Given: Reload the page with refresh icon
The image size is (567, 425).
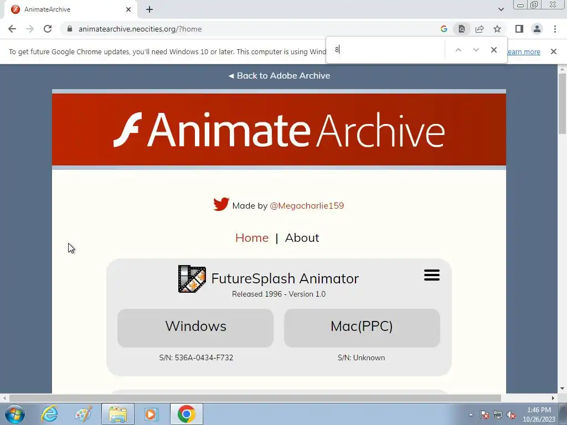Looking at the screenshot, I should point(48,29).
